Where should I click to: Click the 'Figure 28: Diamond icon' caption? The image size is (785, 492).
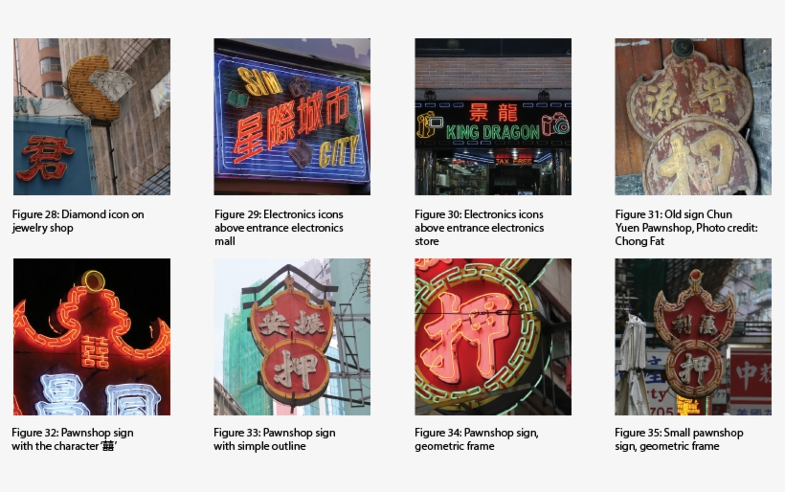point(78,221)
